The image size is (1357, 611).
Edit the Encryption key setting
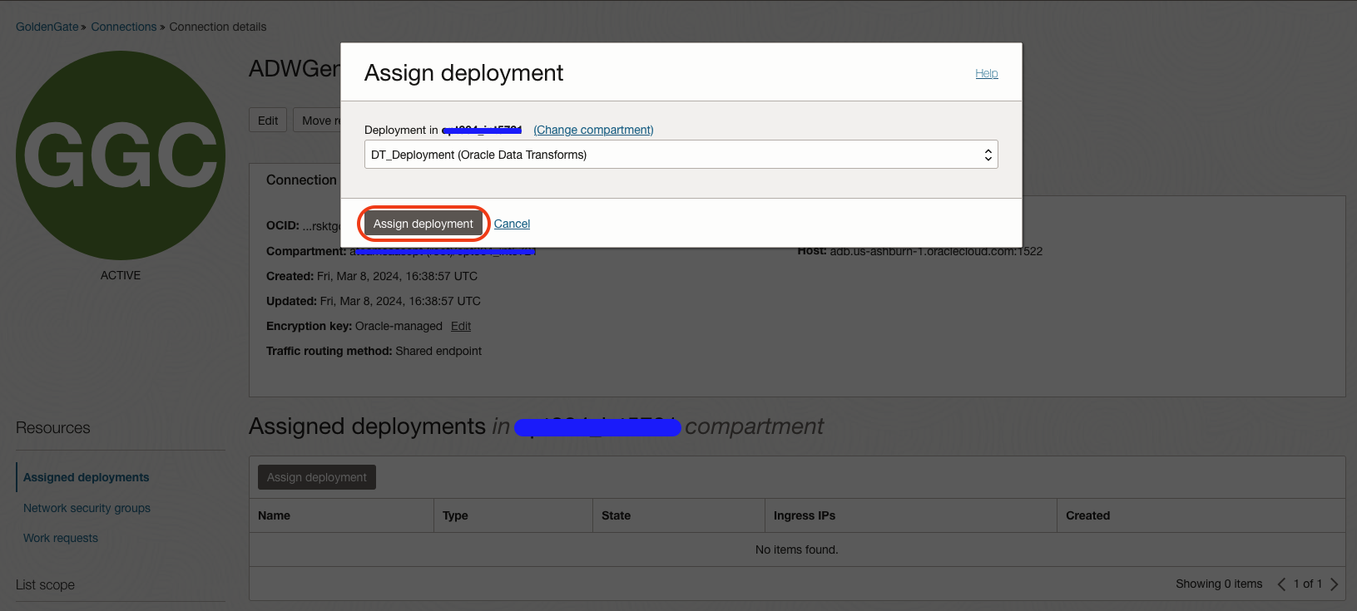[461, 326]
